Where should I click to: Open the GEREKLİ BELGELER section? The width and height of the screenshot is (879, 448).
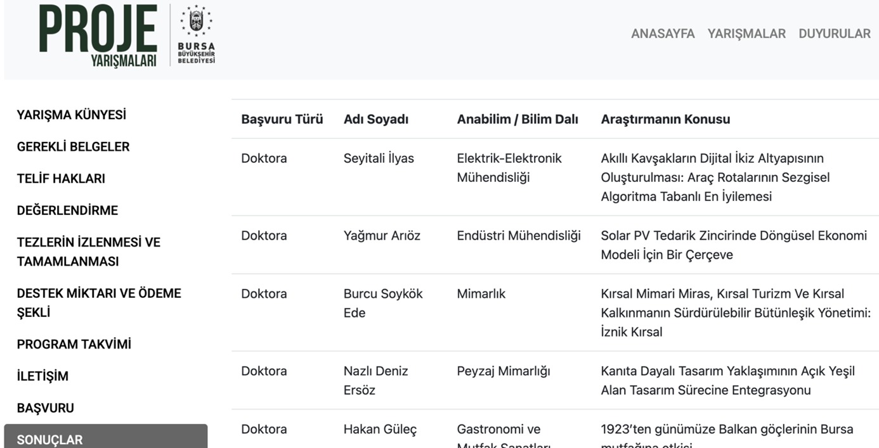coord(73,146)
